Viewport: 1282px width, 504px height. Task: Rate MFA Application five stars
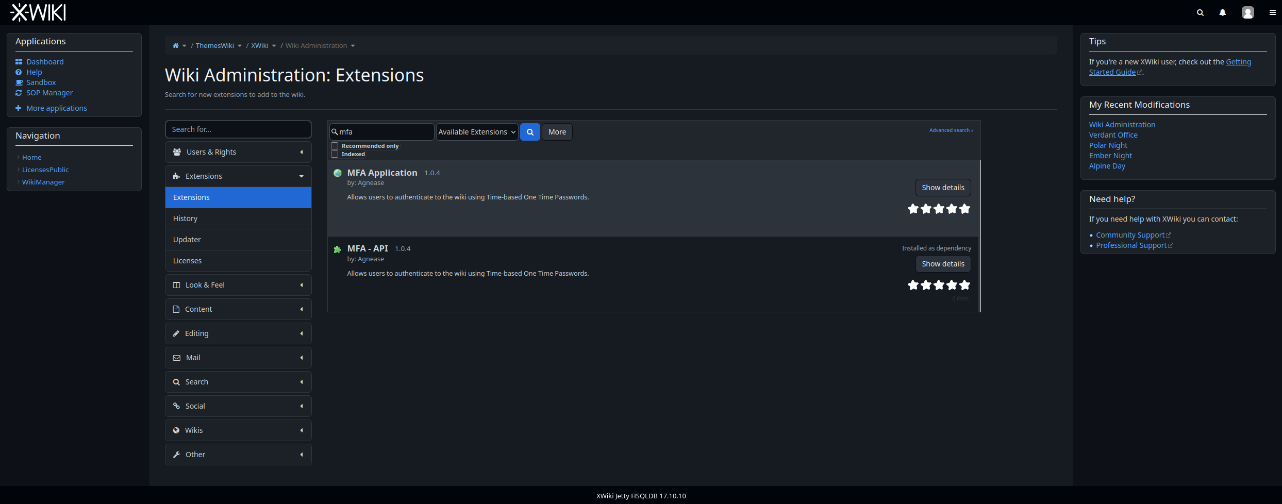[964, 209]
